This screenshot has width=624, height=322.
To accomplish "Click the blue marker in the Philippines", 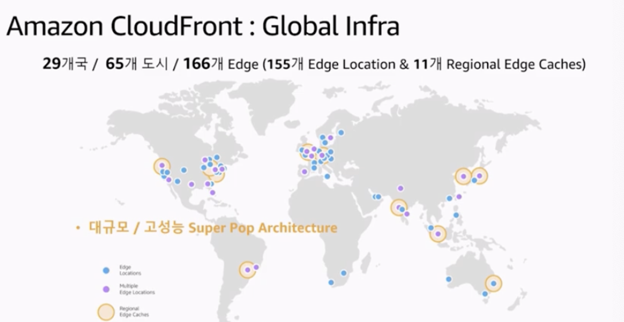I will (456, 215).
